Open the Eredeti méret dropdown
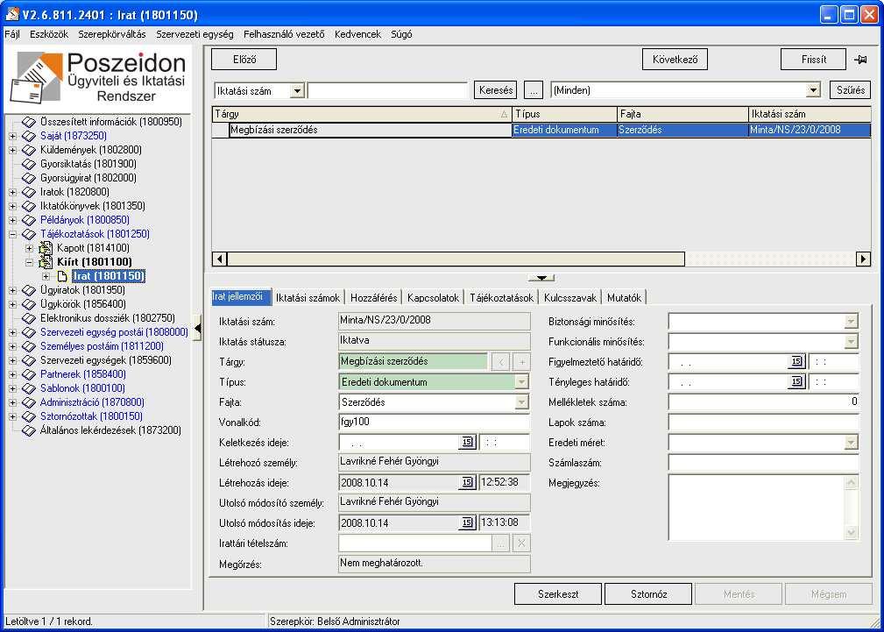The image size is (884, 632). (x=851, y=443)
